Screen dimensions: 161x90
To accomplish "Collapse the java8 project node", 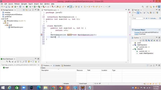I will [x=2, y=19].
